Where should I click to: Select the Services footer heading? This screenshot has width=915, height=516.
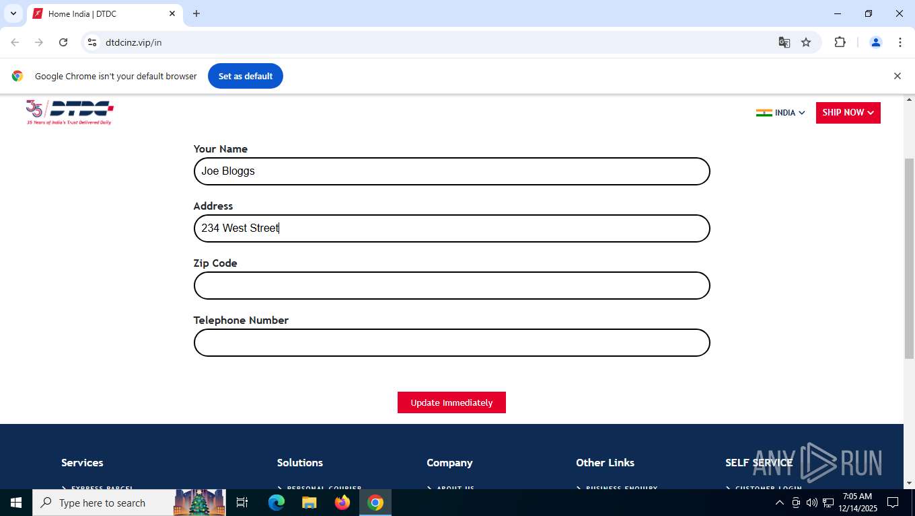82,462
